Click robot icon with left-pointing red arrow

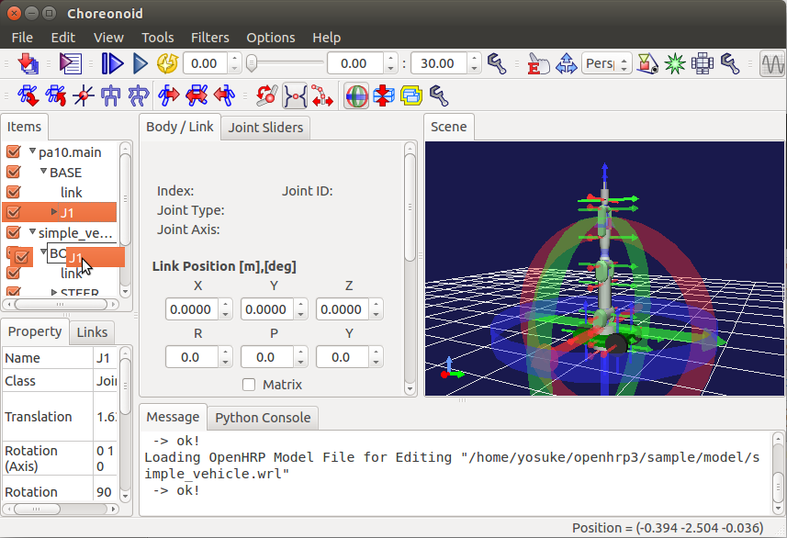(224, 95)
